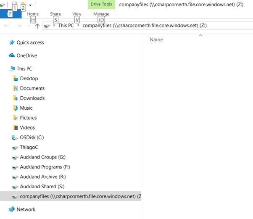Click the Music folder icon
Image resolution: width=253 pixels, height=219 pixels.
click(x=16, y=108)
